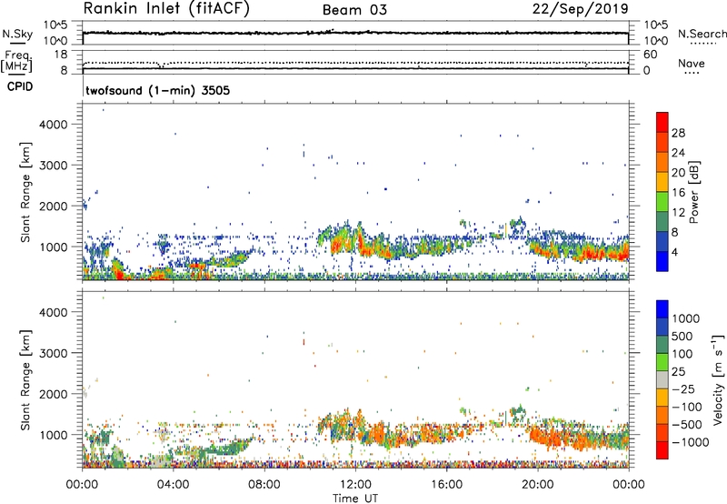Click the velocity colorbar segment between 100 and 500
This screenshot has width=727, height=504.
(x=662, y=345)
